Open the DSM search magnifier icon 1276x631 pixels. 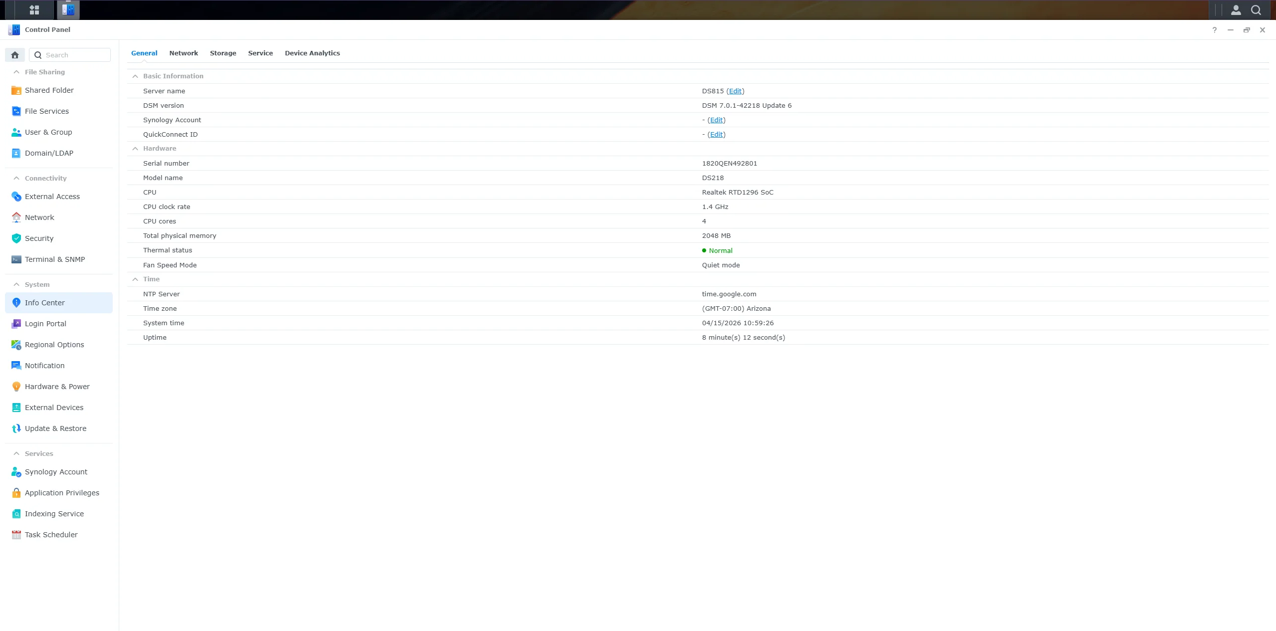point(1256,10)
